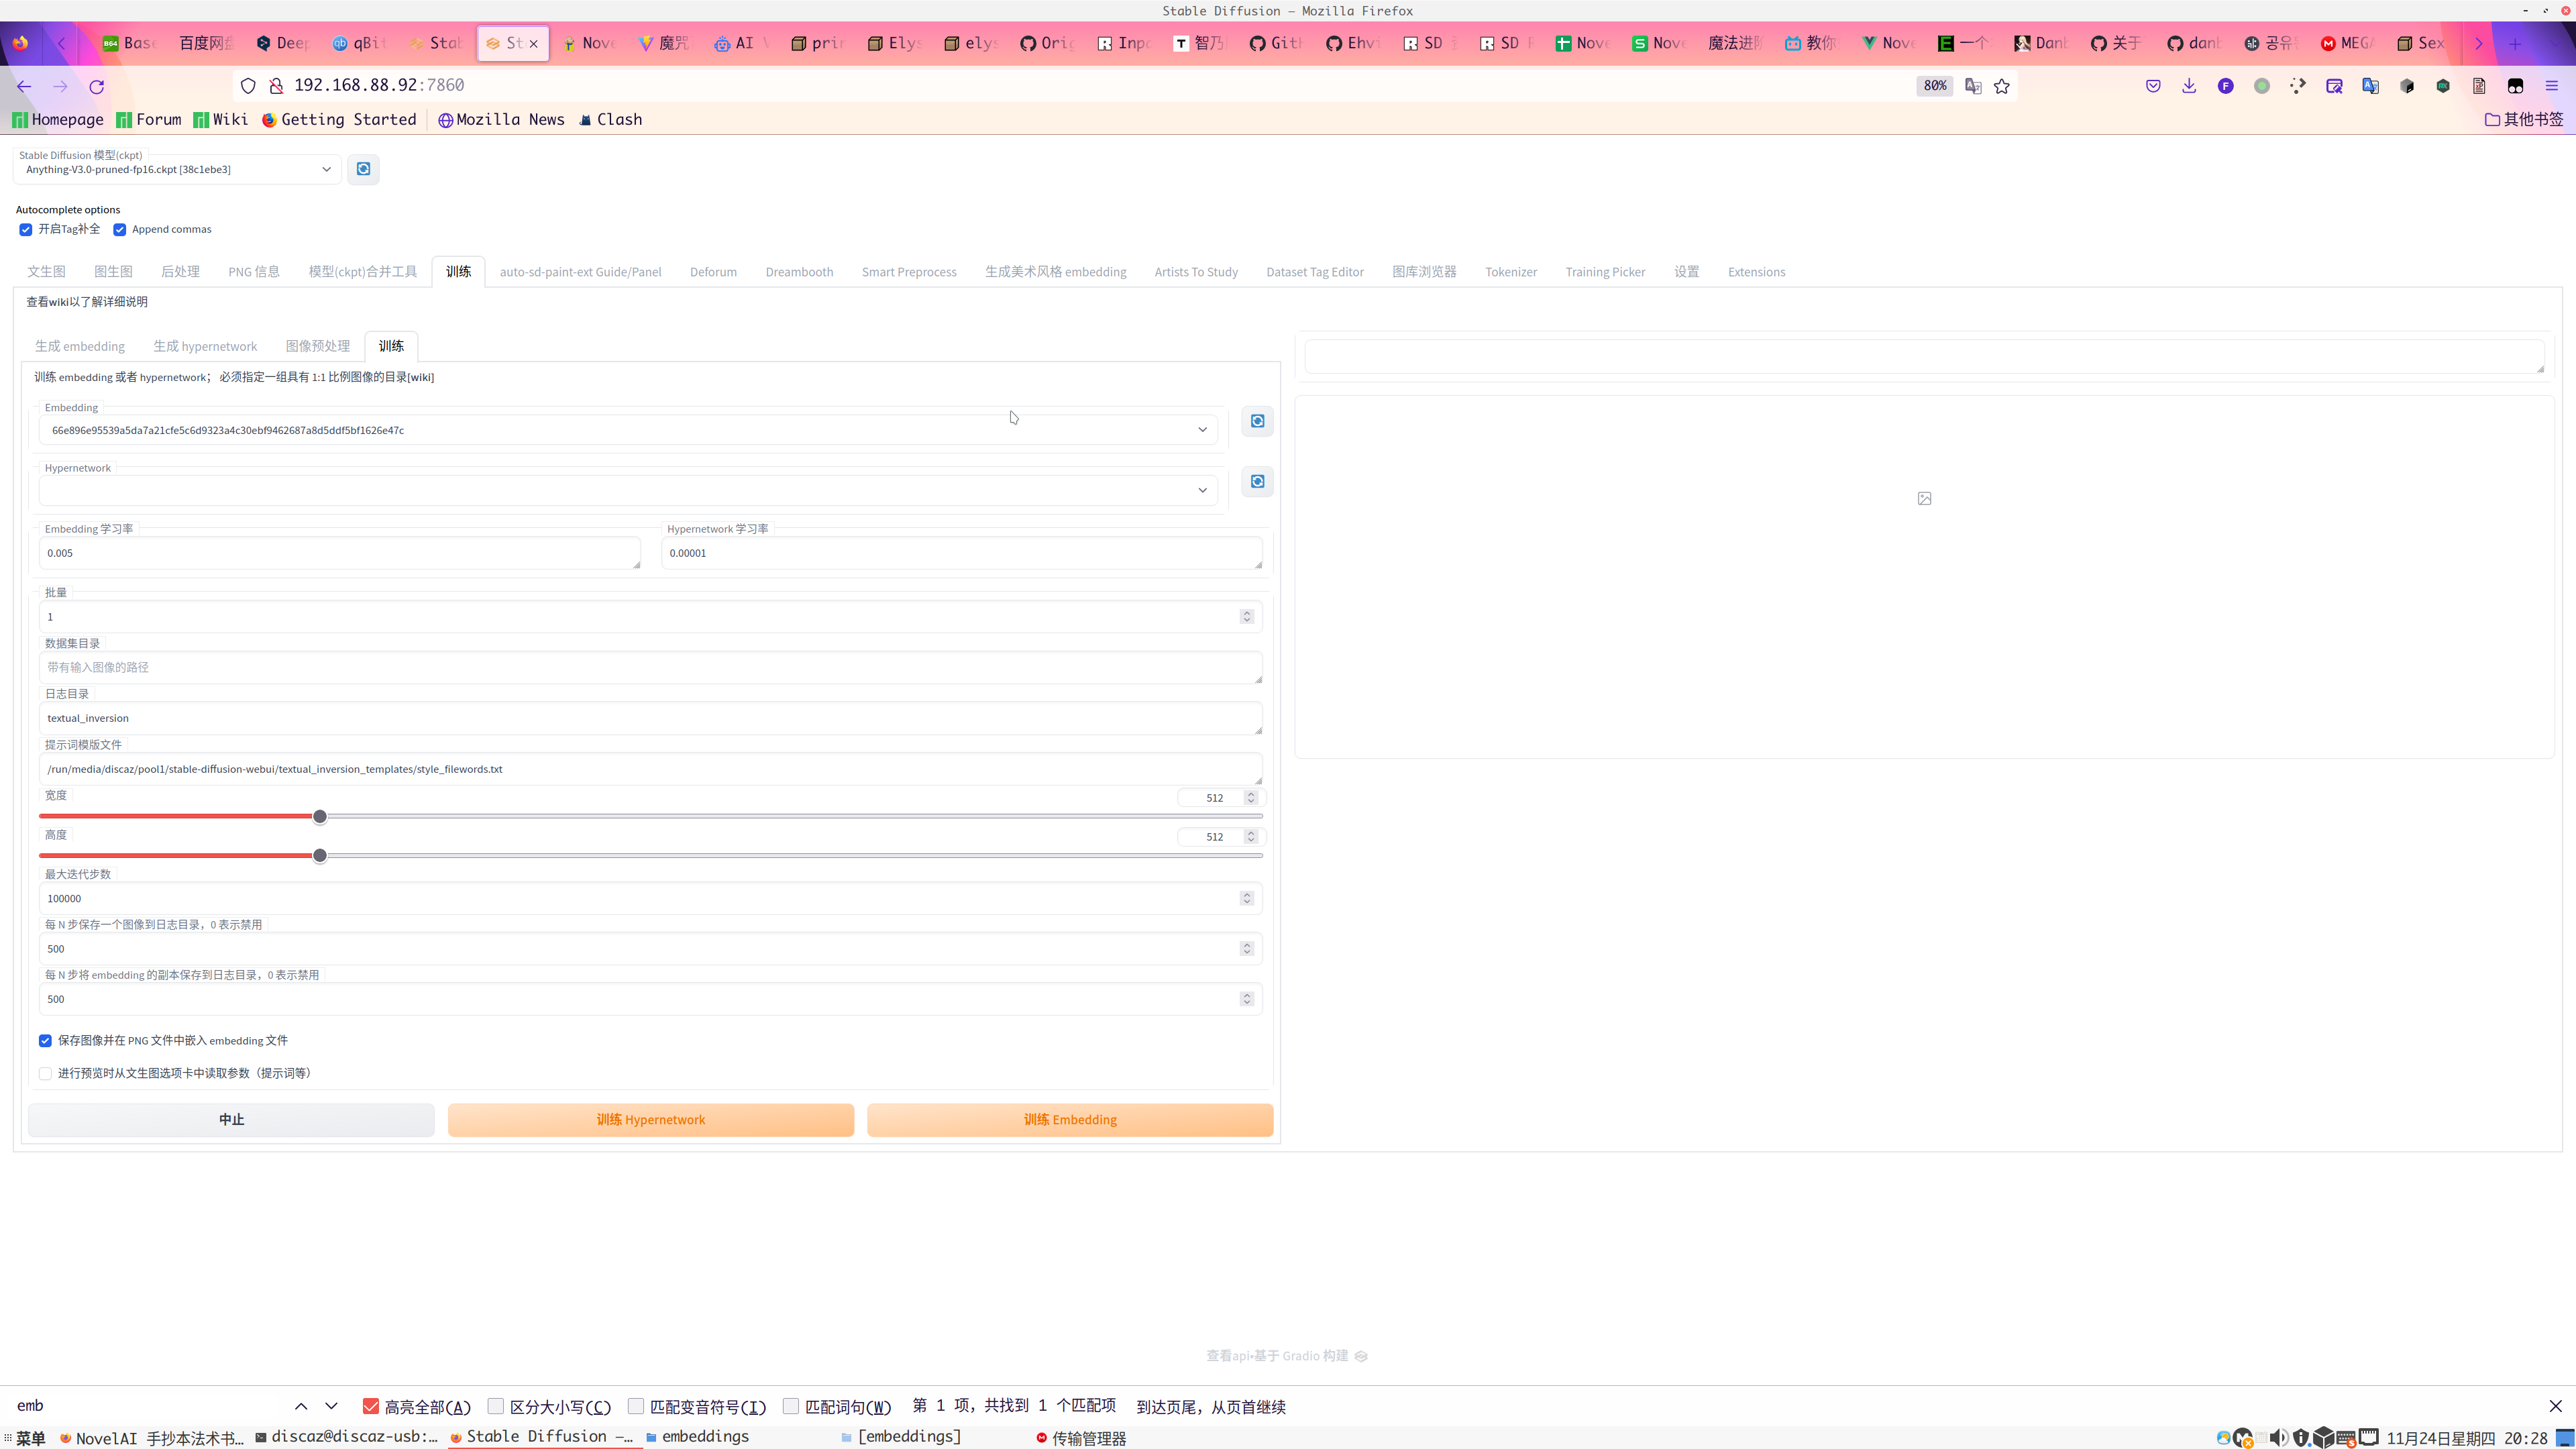2576x1449 pixels.
Task: Click the 数据集目录 input field
Action: [x=650, y=667]
